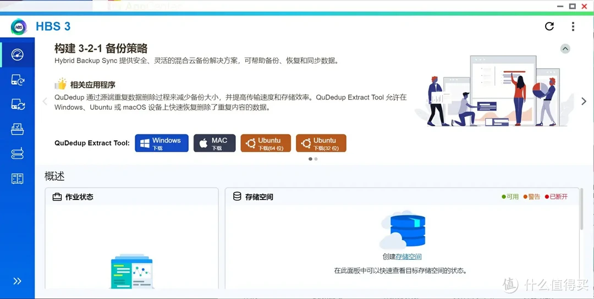Open the three-dot more options menu

pos(573,26)
